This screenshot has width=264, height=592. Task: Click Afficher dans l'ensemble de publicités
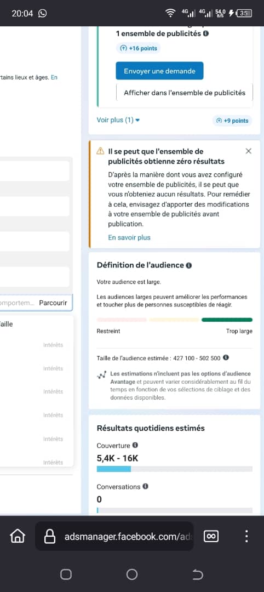click(185, 93)
